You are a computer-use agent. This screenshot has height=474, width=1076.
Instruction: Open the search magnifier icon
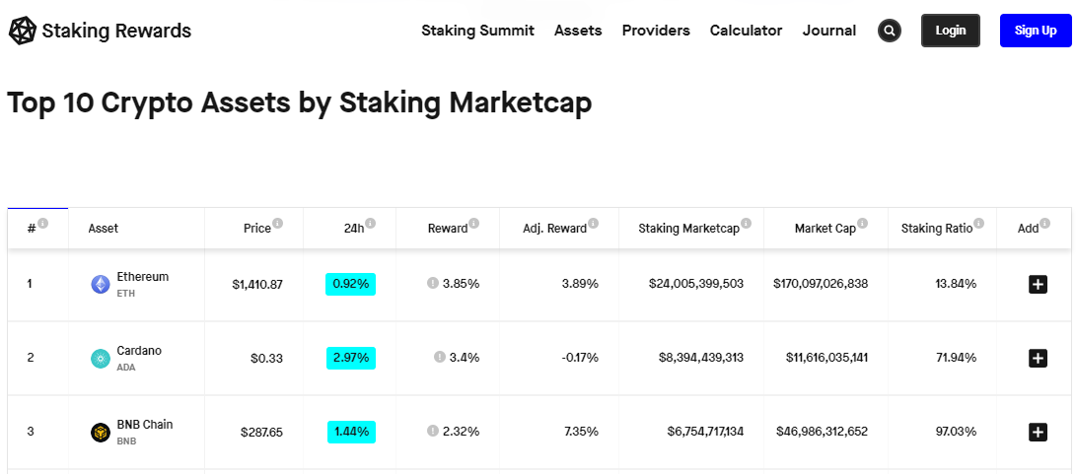point(890,31)
